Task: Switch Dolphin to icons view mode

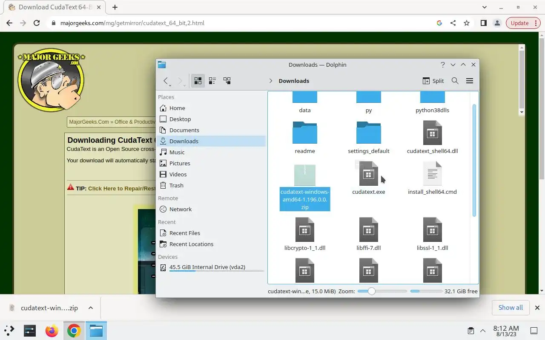Action: 198,81
